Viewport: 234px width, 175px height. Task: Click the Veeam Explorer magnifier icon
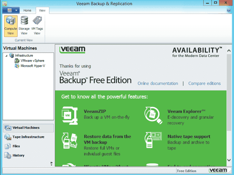[153, 116]
